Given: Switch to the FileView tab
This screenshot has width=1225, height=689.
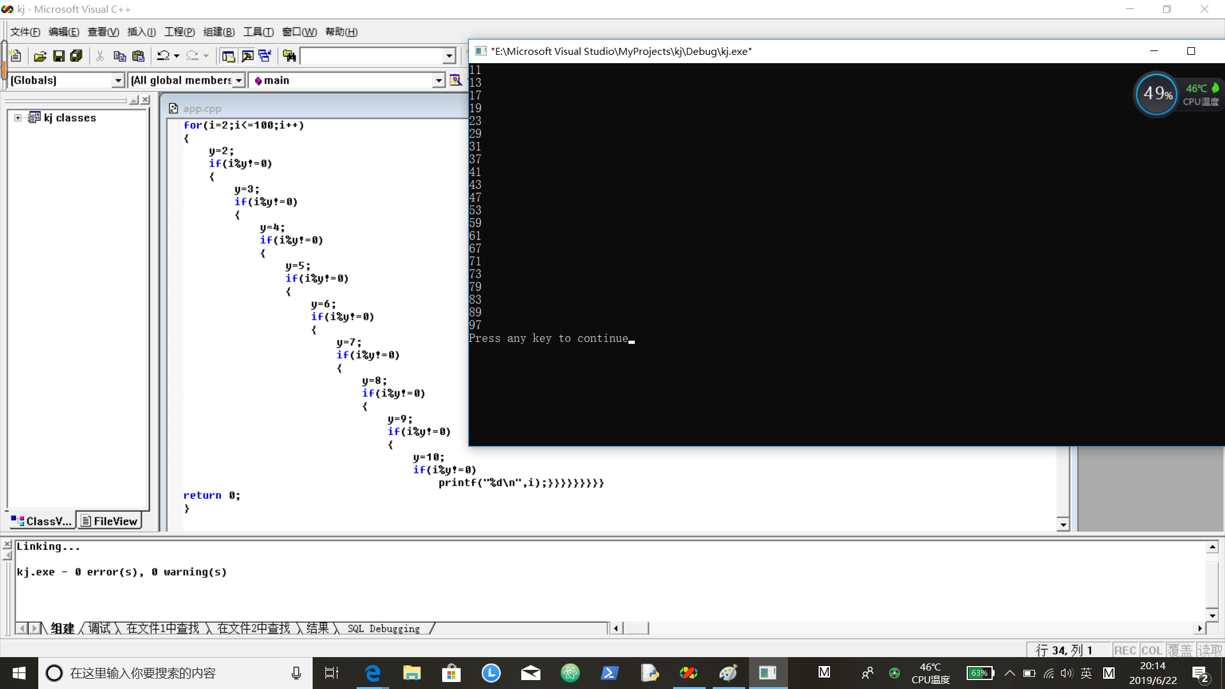Looking at the screenshot, I should tap(109, 521).
